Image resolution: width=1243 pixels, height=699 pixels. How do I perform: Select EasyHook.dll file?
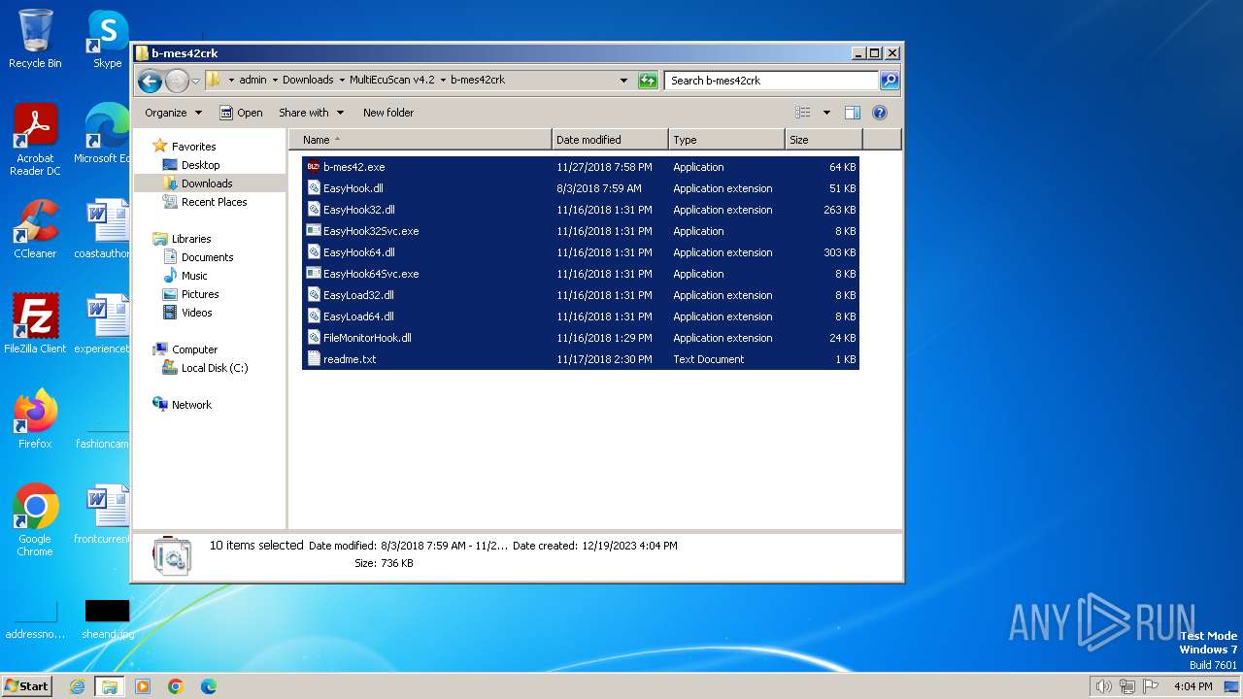coord(581,188)
